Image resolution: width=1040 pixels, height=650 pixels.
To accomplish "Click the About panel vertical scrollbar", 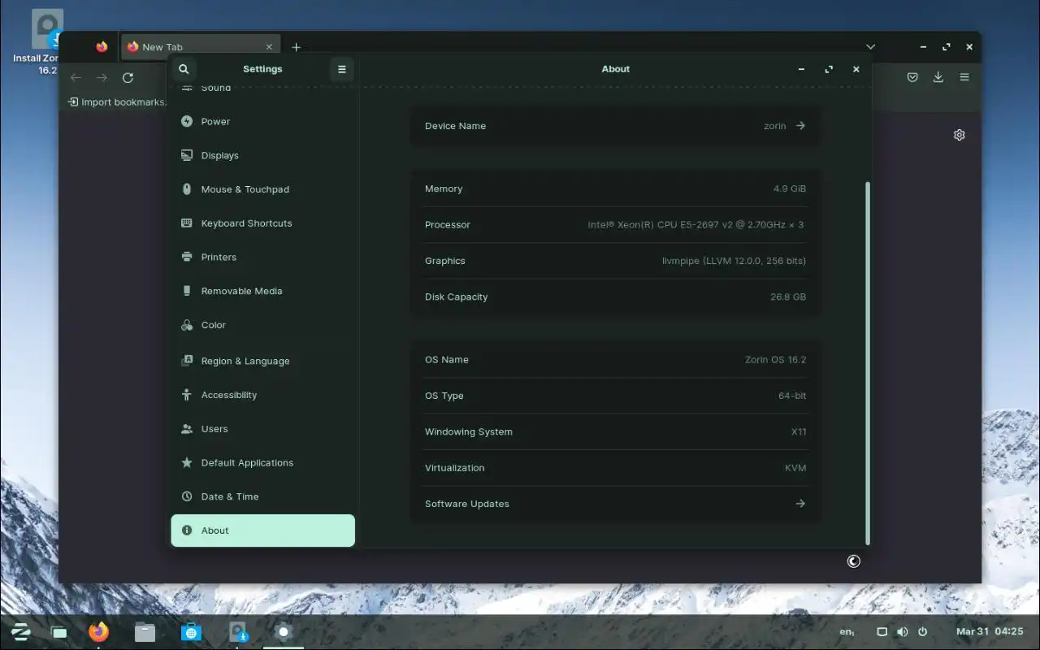I will click(x=868, y=363).
